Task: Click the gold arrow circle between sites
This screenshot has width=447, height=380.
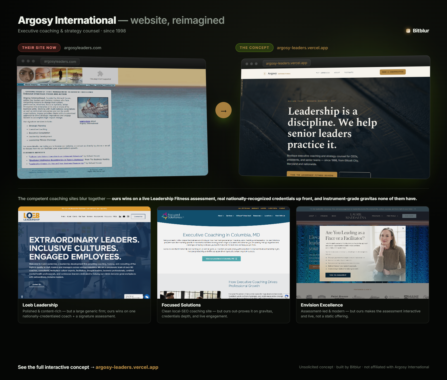Action: point(223,110)
